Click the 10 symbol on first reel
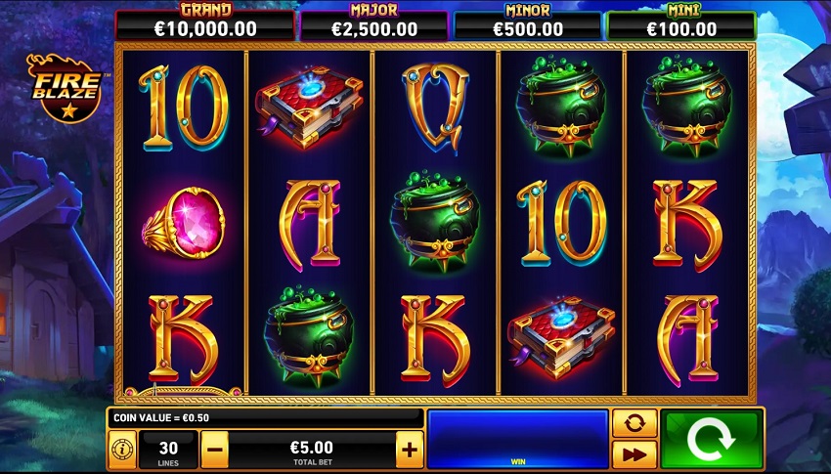Screen dimensions: 831x474 tap(184, 108)
